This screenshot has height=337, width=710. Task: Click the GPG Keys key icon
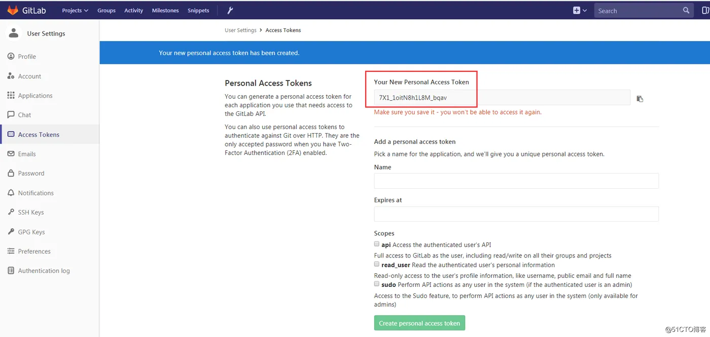click(x=11, y=232)
